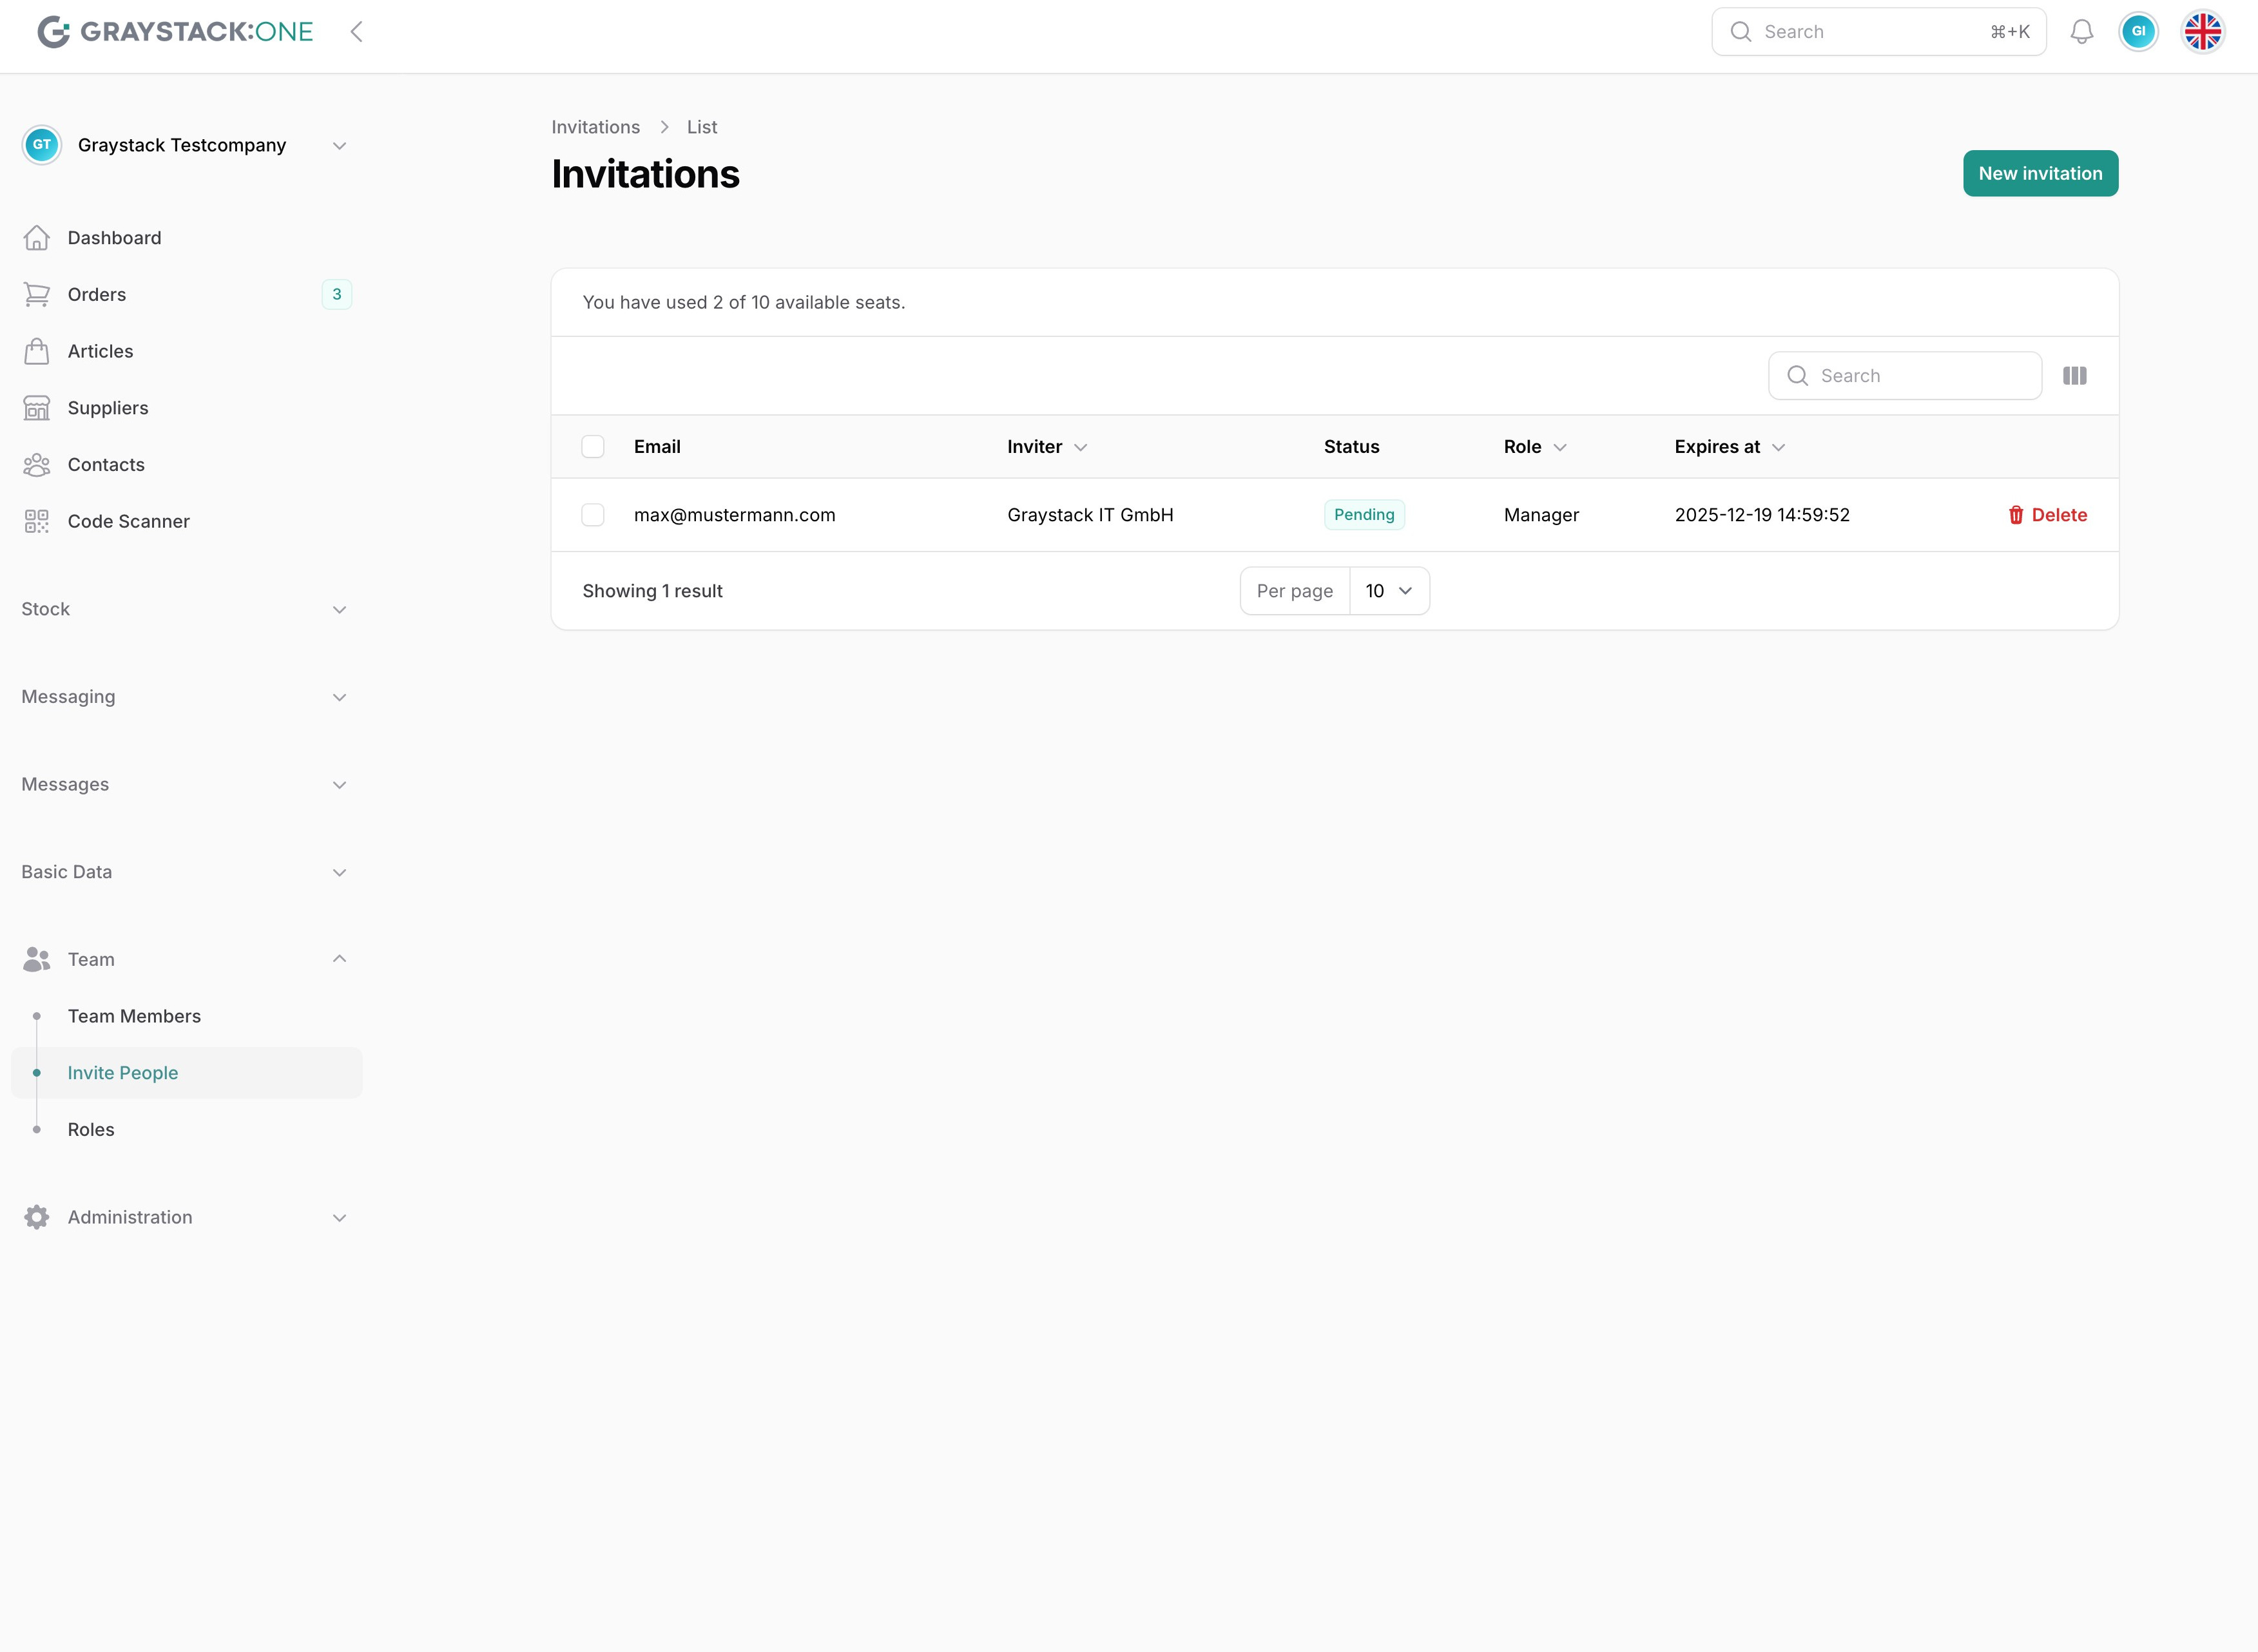Select the max@mustermann.com row checkbox
Screen dimensions: 2258x1652
tap(593, 515)
